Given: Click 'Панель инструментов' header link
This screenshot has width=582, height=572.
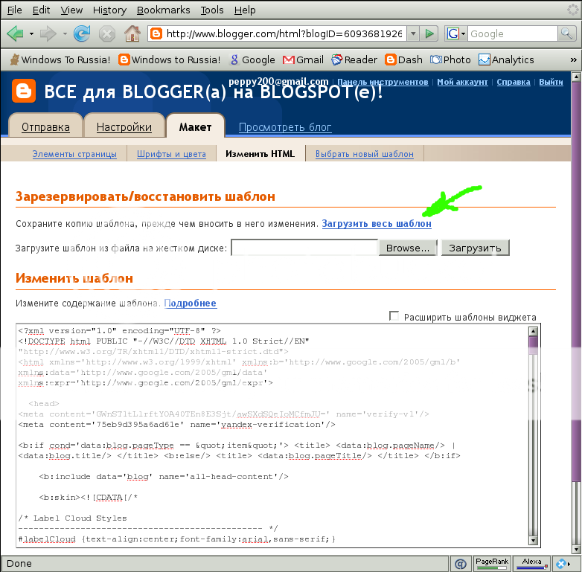Looking at the screenshot, I should pyautogui.click(x=383, y=82).
